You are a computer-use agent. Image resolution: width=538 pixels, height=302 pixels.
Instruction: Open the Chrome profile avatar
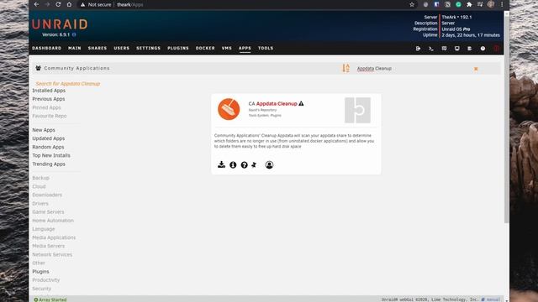(x=491, y=4)
